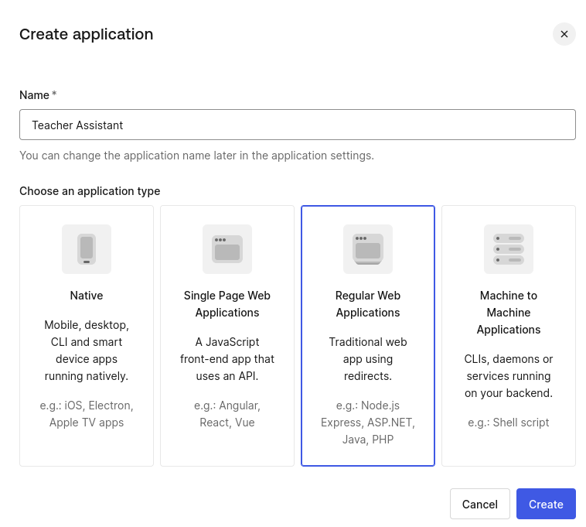Close the Create application dialog
Screen dimensions: 586x527
(x=564, y=34)
